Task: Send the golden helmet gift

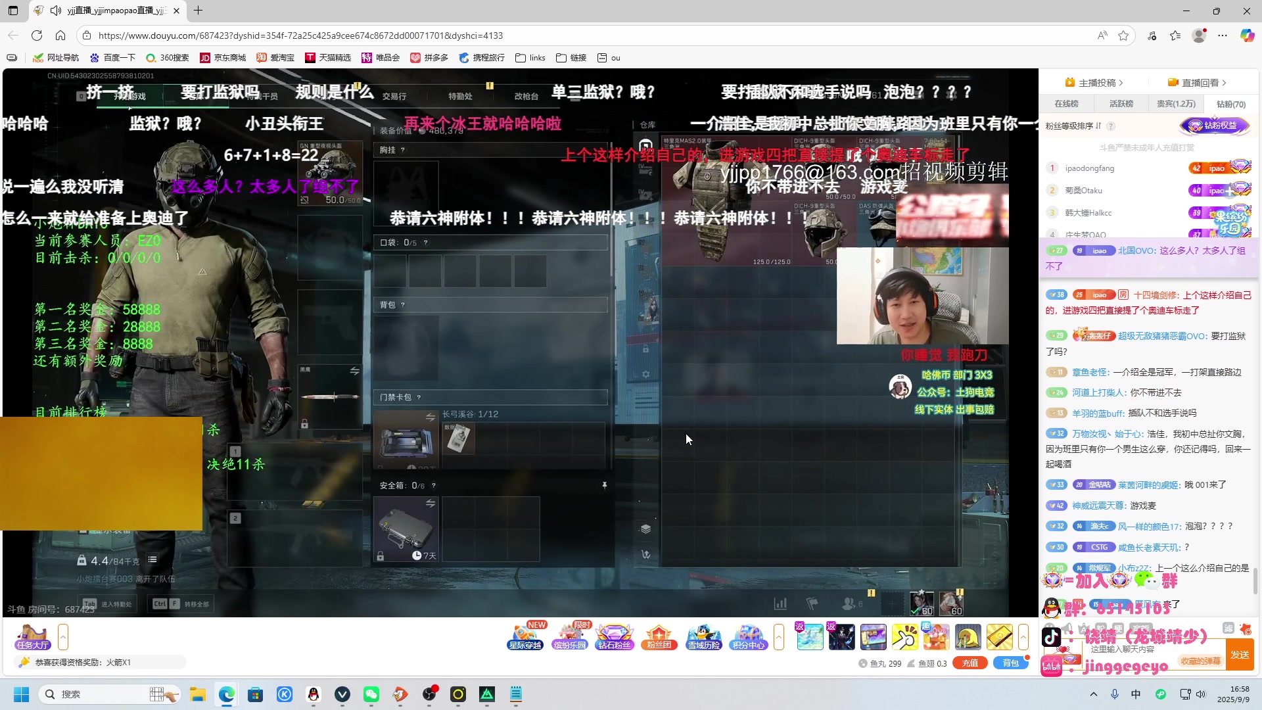Action: click(968, 637)
